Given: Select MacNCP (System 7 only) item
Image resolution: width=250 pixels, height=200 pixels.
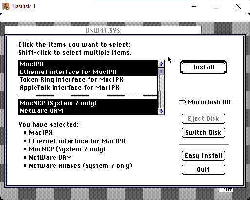Looking at the screenshot, I should click(88, 103).
